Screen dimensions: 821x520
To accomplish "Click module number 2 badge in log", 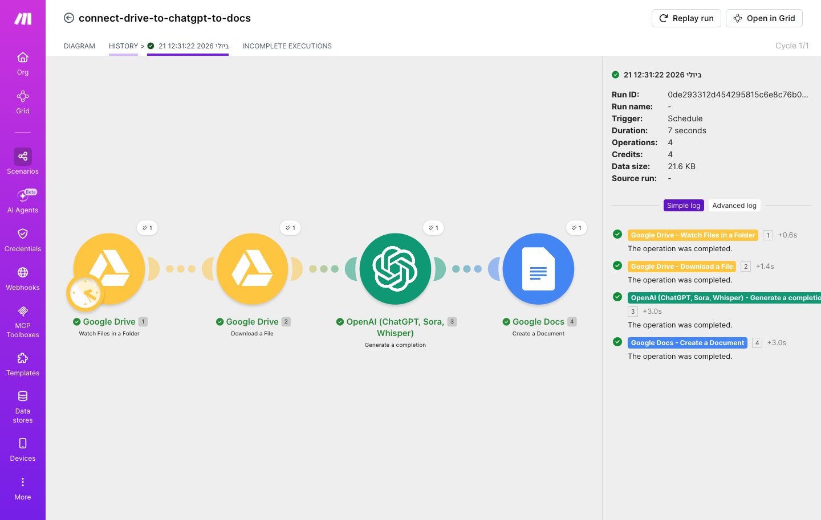I will tap(746, 267).
